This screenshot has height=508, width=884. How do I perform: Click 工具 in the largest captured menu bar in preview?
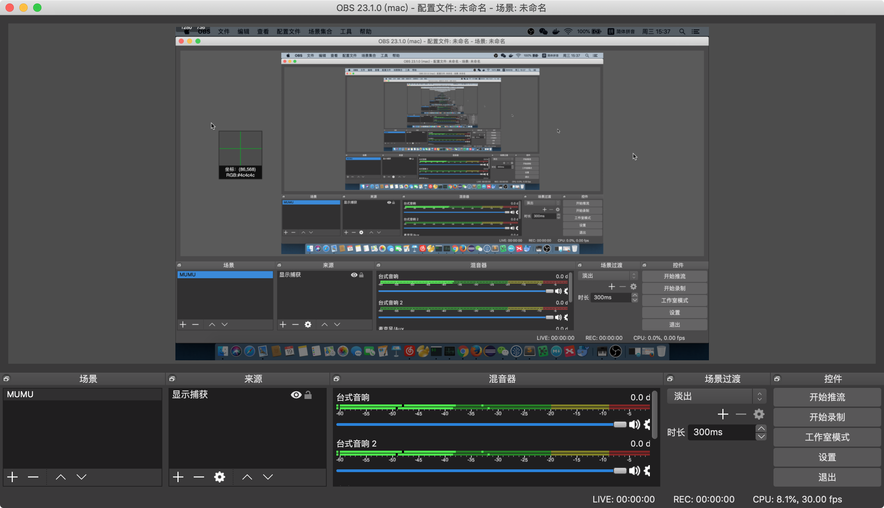tap(346, 31)
